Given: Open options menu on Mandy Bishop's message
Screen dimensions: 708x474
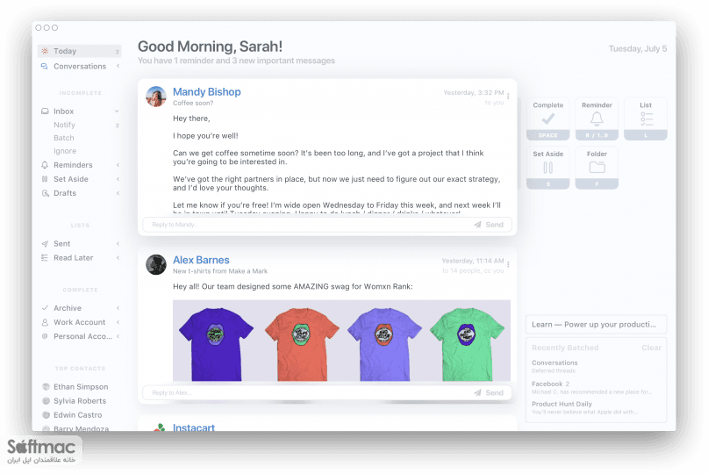Looking at the screenshot, I should pos(508,96).
